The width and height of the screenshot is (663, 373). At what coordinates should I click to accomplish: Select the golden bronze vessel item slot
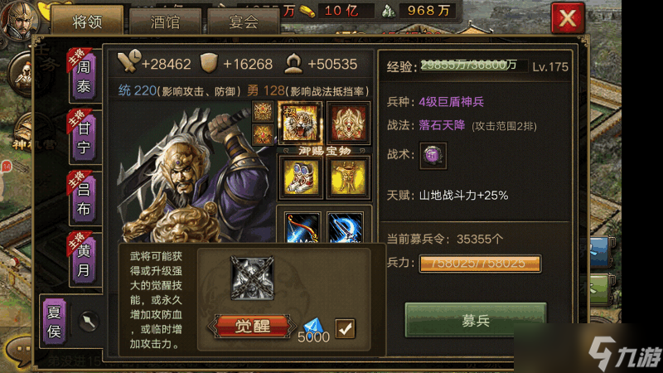point(348,177)
